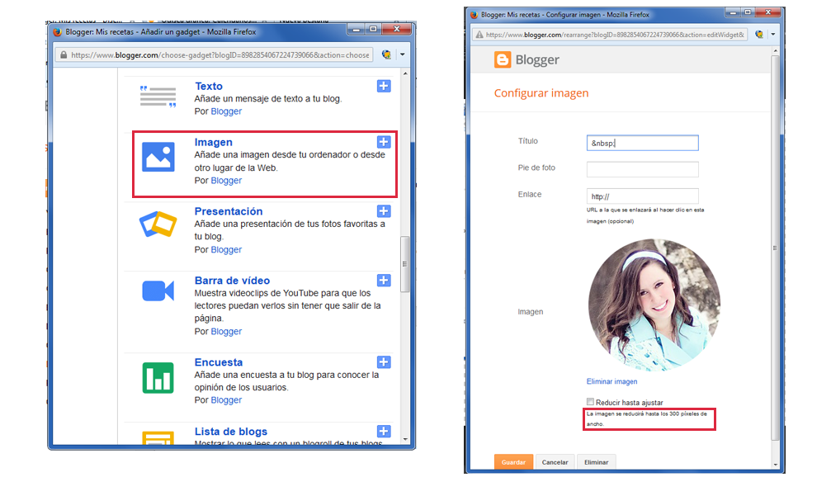Click the Lista de blogs yellow icon
Screen dimensions: 831x496
pos(158,437)
